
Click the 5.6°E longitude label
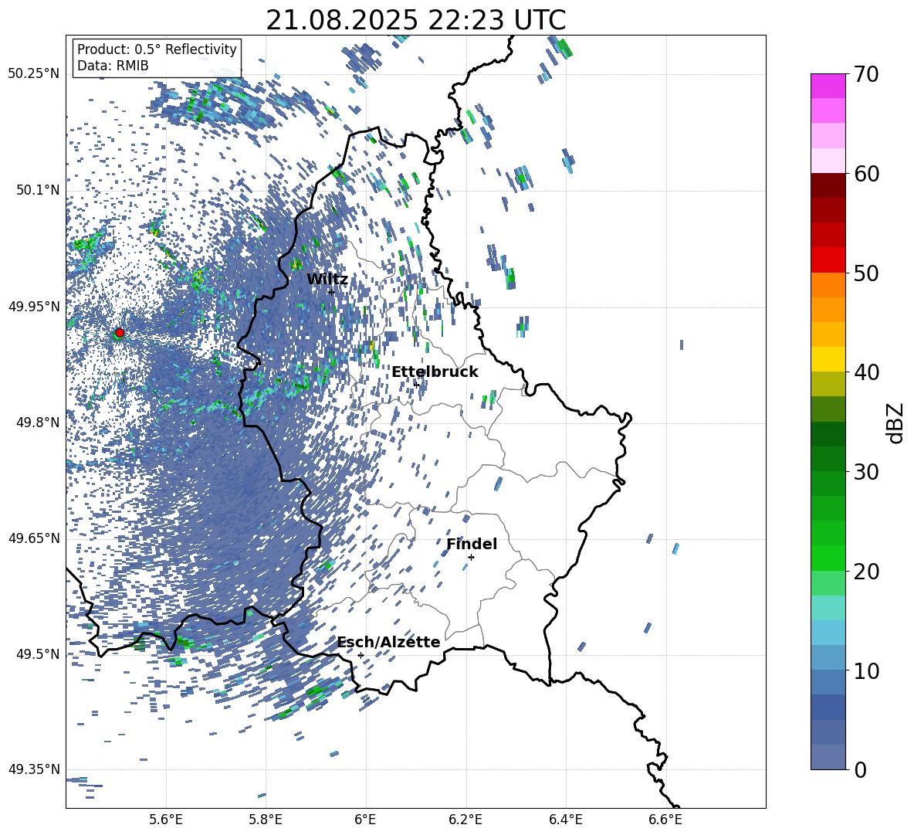166,820
